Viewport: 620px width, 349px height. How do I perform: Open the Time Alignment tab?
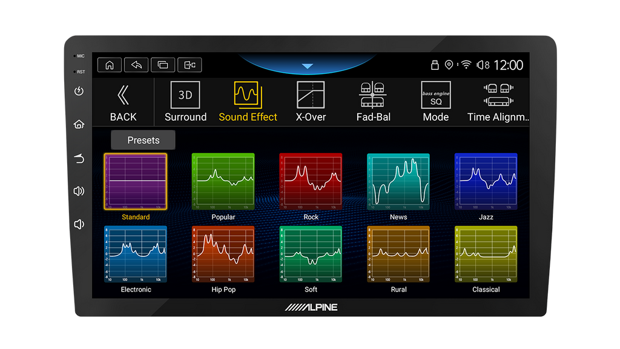(498, 102)
